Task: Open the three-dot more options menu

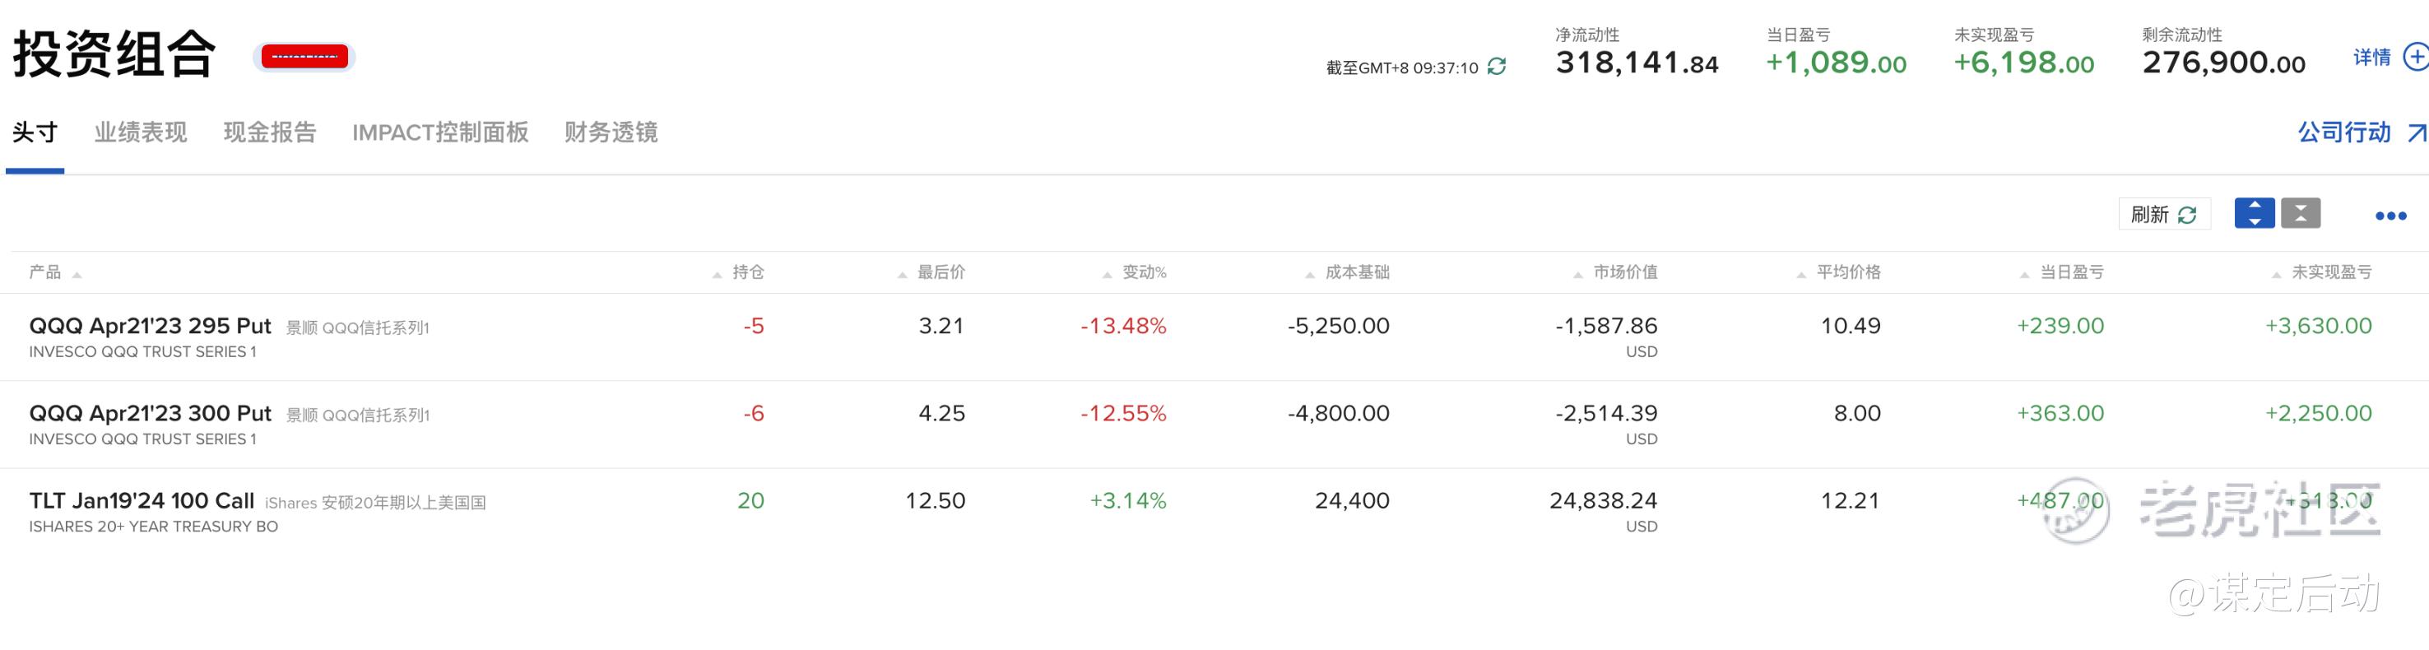Action: pyautogui.click(x=2390, y=216)
